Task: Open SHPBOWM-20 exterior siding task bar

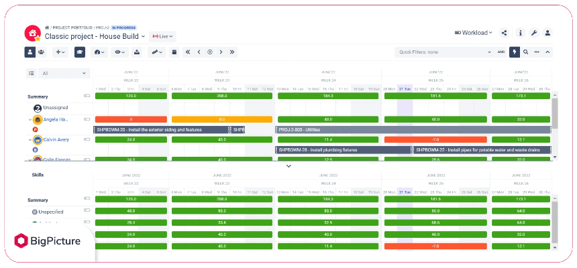Action: [x=161, y=130]
